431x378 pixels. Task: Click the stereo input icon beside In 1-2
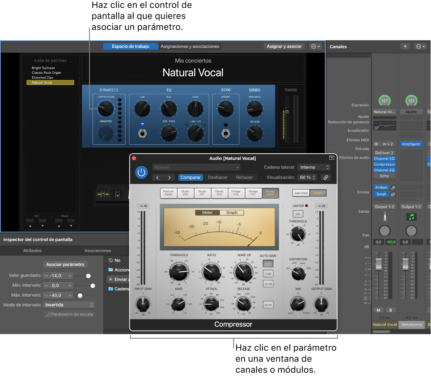coord(376,144)
